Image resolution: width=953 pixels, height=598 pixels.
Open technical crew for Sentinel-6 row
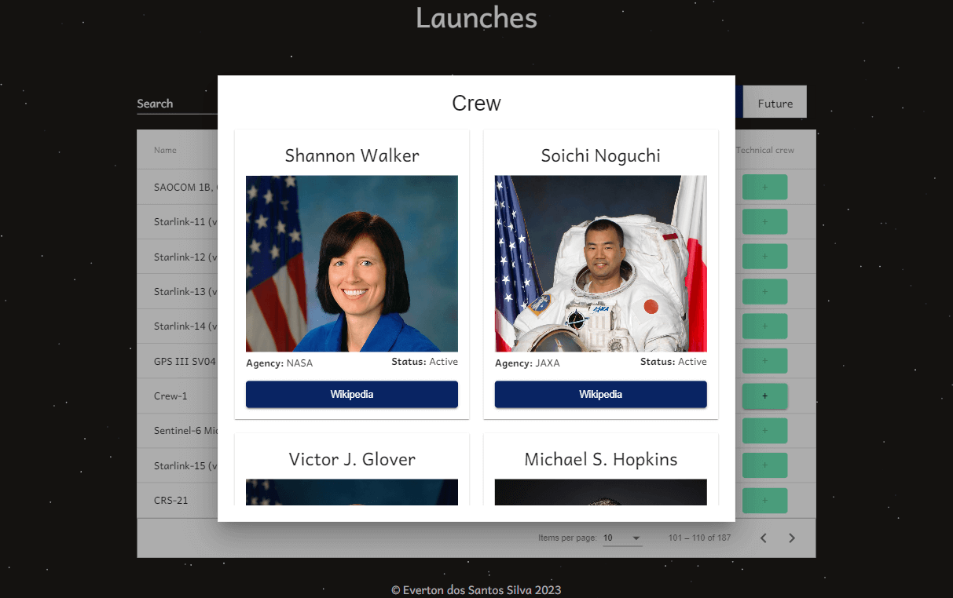(764, 430)
